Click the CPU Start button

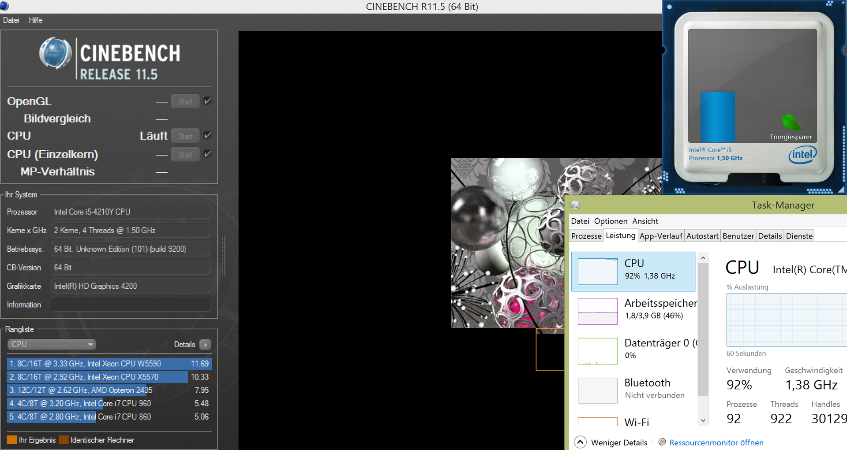185,136
